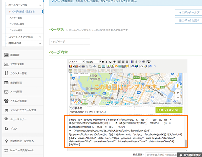Screen dimensions: 202x157
Task: Click the お気軽にお問い chat button
Action: tap(190, 155)
